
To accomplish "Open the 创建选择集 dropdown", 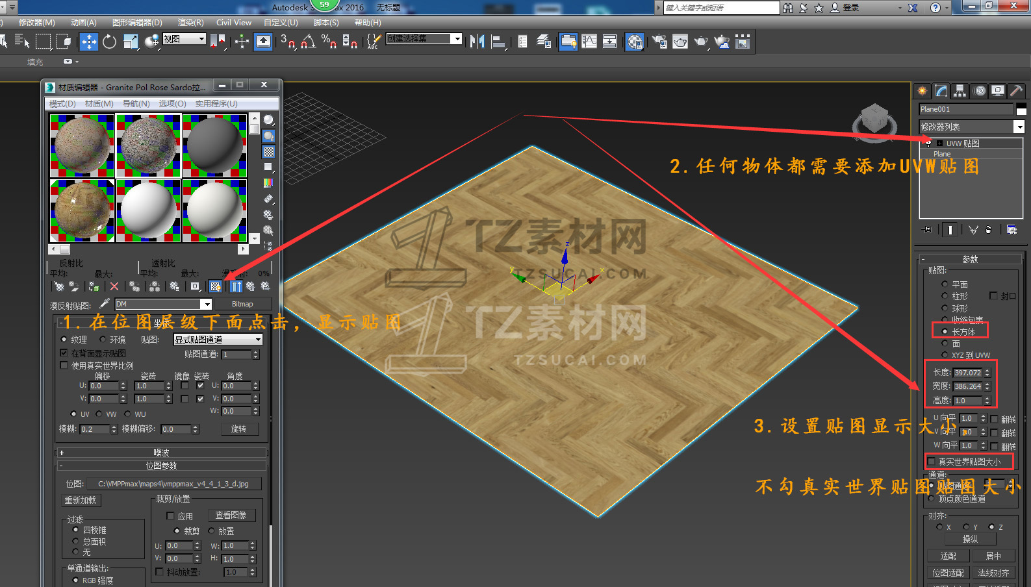I will point(457,39).
